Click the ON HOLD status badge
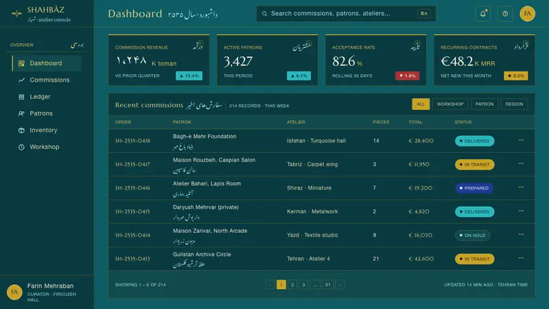549x309 pixels. (x=472, y=236)
